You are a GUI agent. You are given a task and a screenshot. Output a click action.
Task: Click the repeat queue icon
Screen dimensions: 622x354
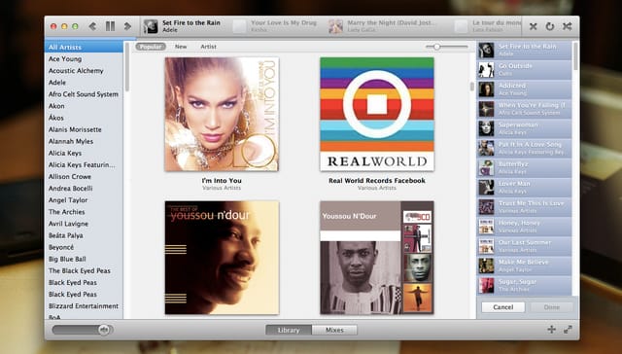pyautogui.click(x=550, y=26)
